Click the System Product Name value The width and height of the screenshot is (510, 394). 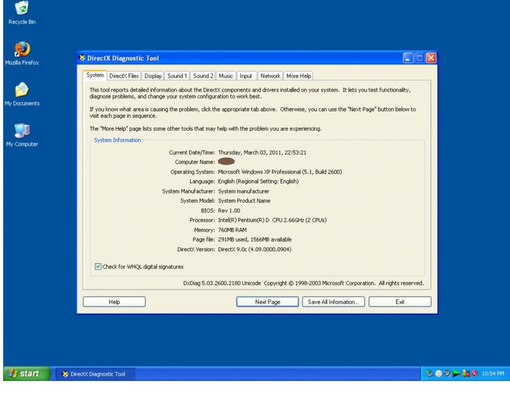tap(244, 201)
